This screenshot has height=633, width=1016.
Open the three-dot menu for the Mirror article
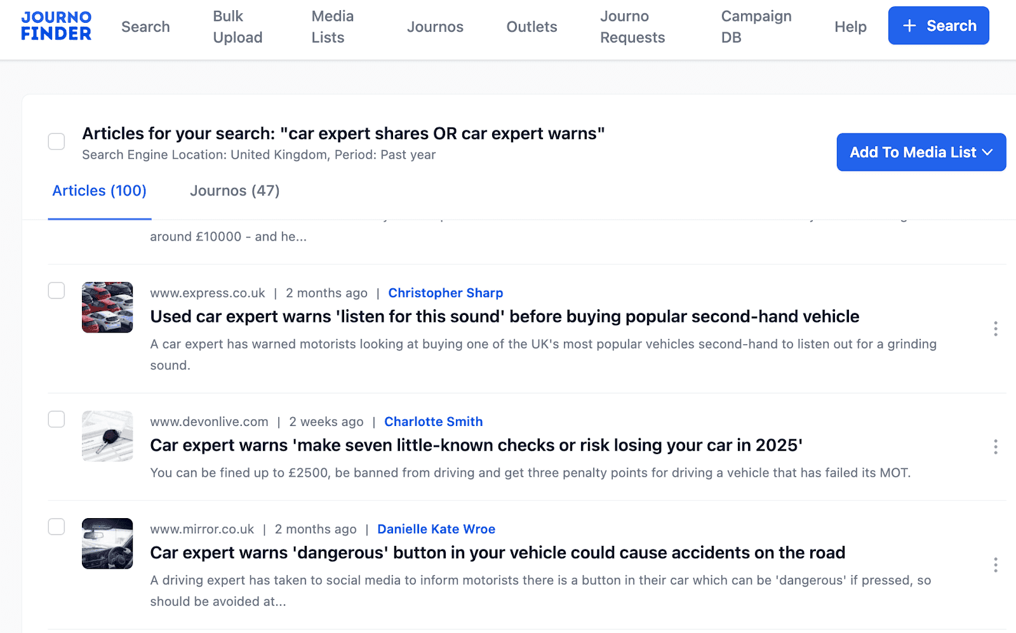coord(994,564)
